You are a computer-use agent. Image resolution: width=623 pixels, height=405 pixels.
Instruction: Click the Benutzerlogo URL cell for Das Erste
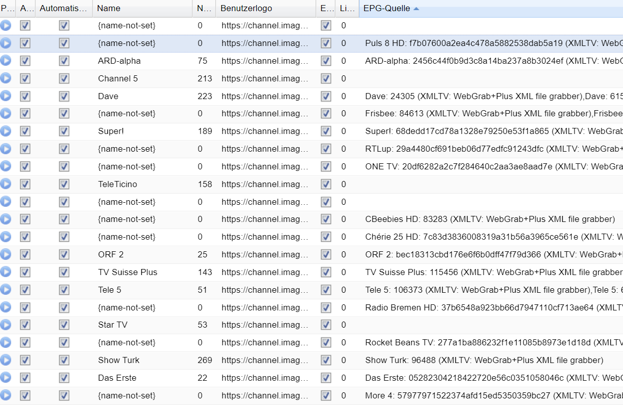(x=265, y=378)
